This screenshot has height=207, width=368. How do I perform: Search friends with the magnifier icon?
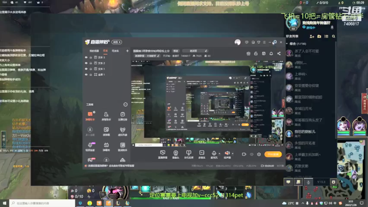click(333, 36)
